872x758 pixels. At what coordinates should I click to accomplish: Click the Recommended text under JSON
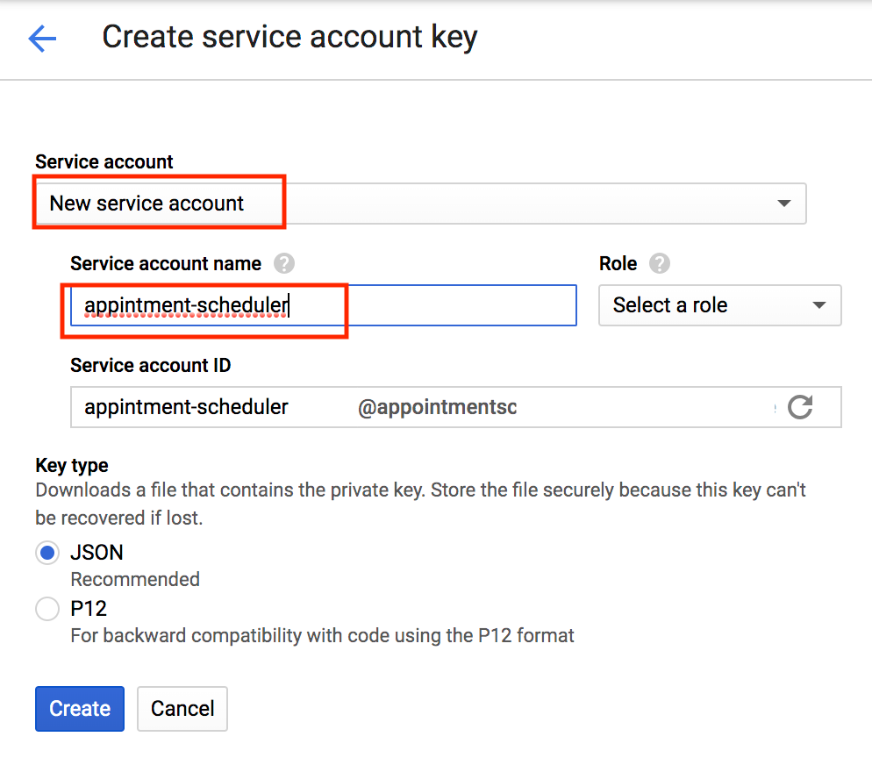(135, 579)
